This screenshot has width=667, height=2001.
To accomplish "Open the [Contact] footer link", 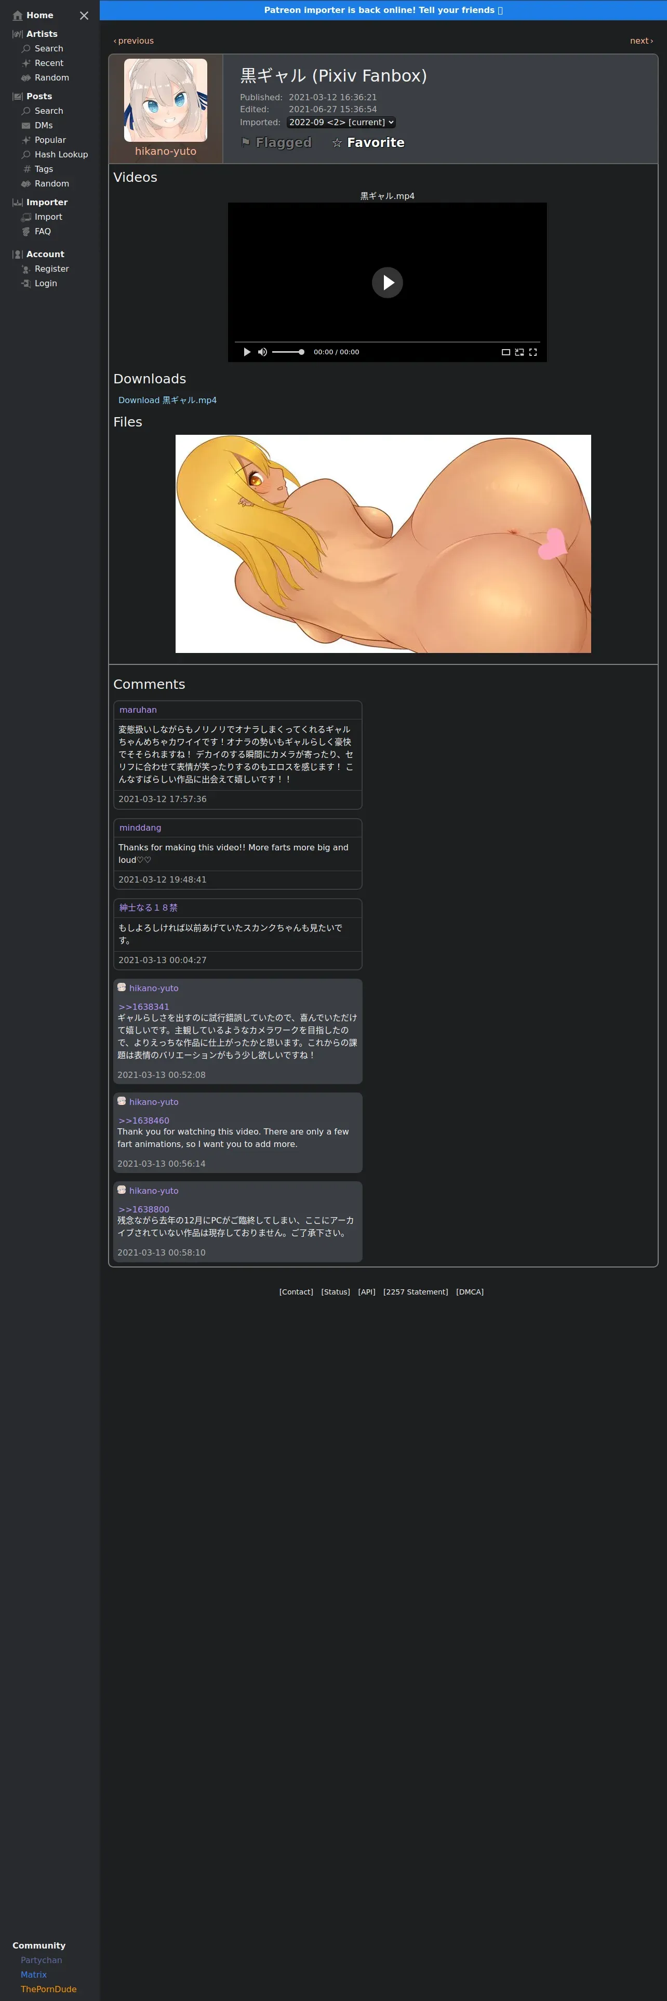I will click(x=296, y=1292).
